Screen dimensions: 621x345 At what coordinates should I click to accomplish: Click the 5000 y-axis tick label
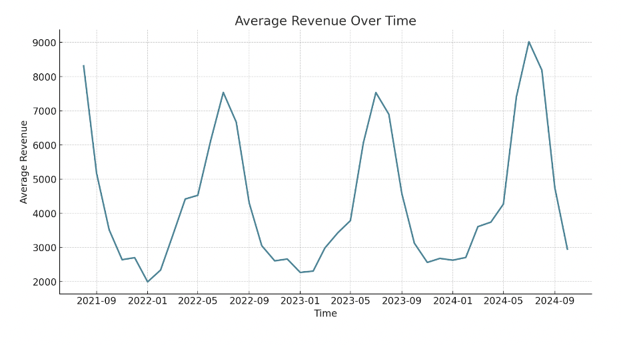(43, 179)
